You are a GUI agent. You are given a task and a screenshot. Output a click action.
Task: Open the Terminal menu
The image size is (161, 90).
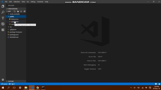click(x=40, y=2)
